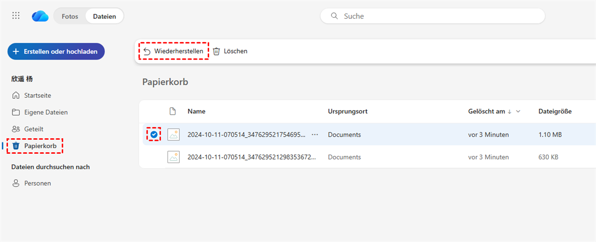Go to Startseite in sidebar
596x242 pixels.
[x=38, y=95]
